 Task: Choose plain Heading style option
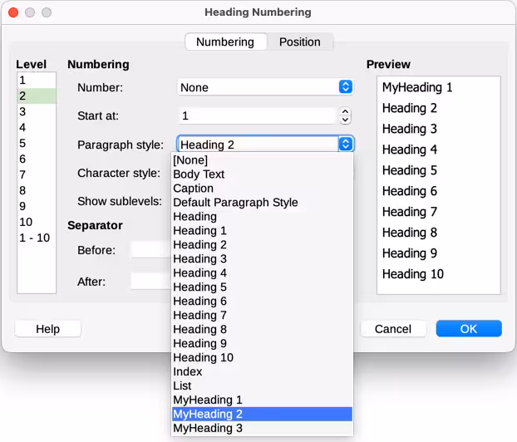[262, 217]
